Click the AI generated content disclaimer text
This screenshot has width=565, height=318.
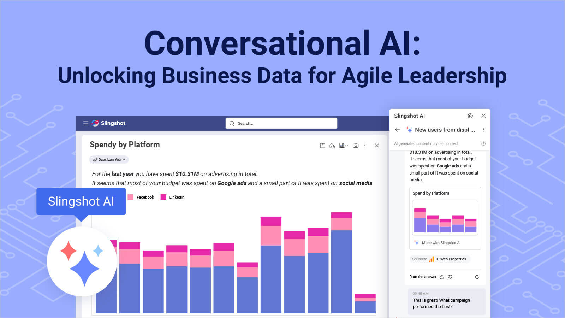click(427, 143)
